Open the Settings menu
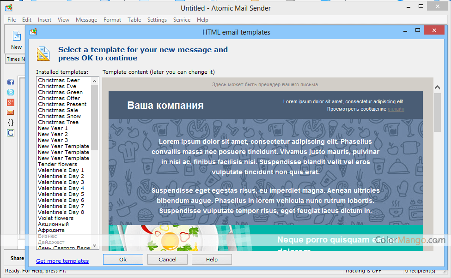This screenshot has width=451, height=278. 157,20
